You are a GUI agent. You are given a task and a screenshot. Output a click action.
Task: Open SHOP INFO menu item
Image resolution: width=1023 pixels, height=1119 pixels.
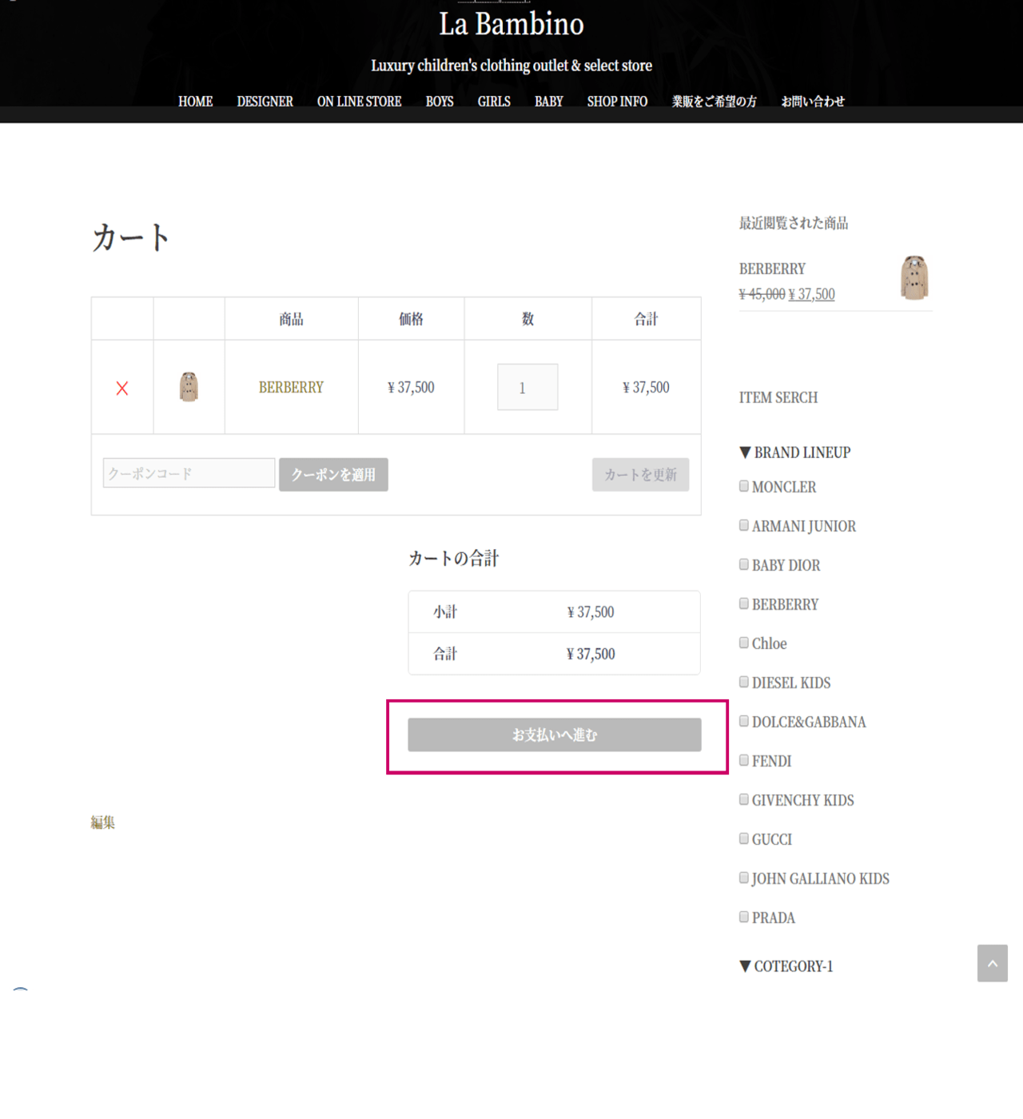click(x=617, y=102)
